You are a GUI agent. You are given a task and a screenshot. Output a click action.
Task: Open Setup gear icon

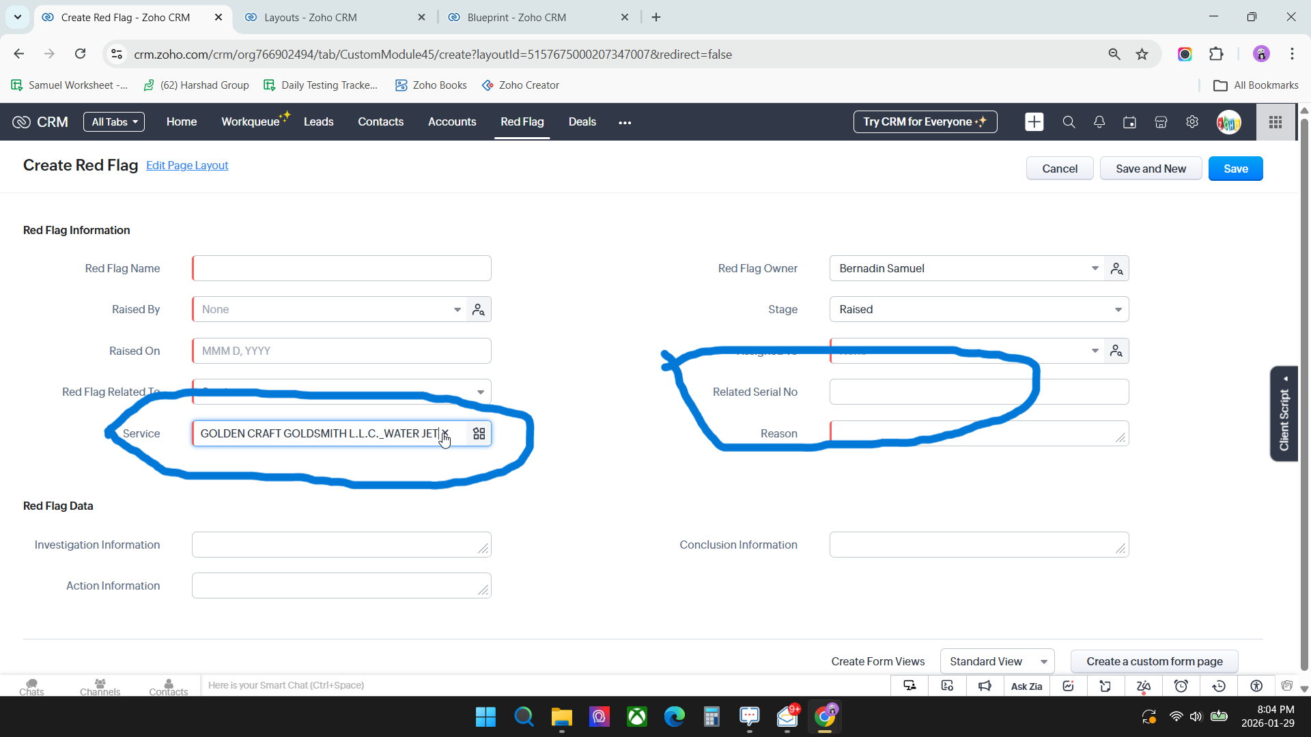1192,122
